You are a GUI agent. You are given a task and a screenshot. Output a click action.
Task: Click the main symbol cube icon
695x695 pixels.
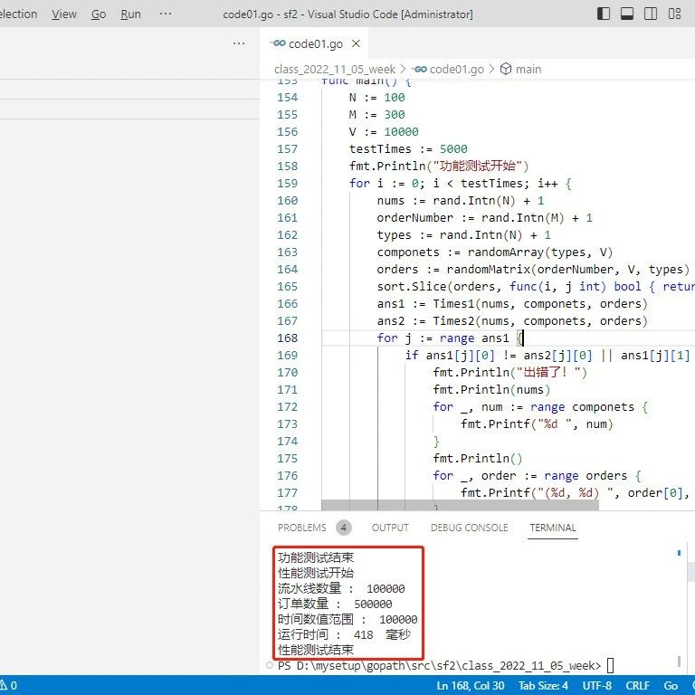coord(506,69)
